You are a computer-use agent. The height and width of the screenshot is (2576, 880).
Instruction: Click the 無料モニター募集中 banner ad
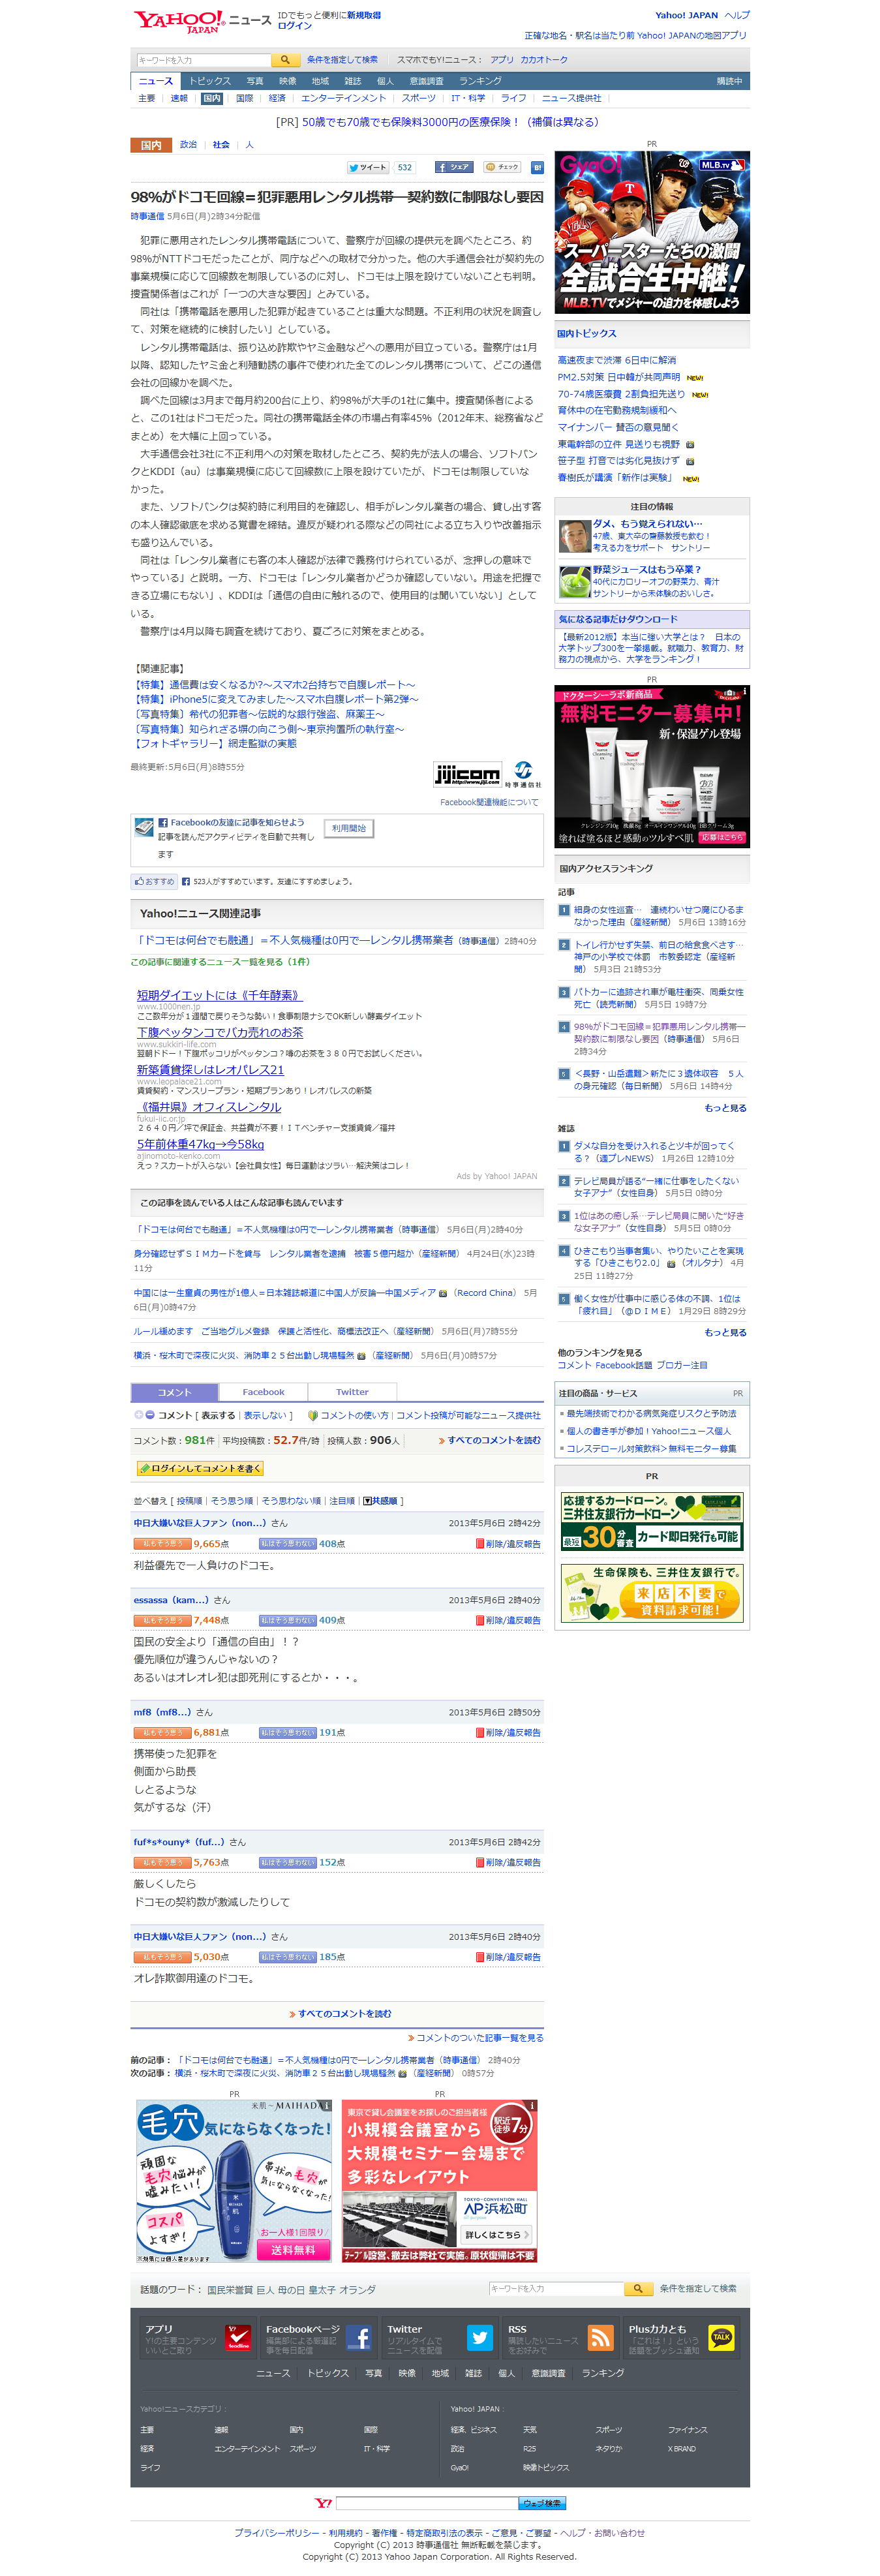[x=652, y=767]
